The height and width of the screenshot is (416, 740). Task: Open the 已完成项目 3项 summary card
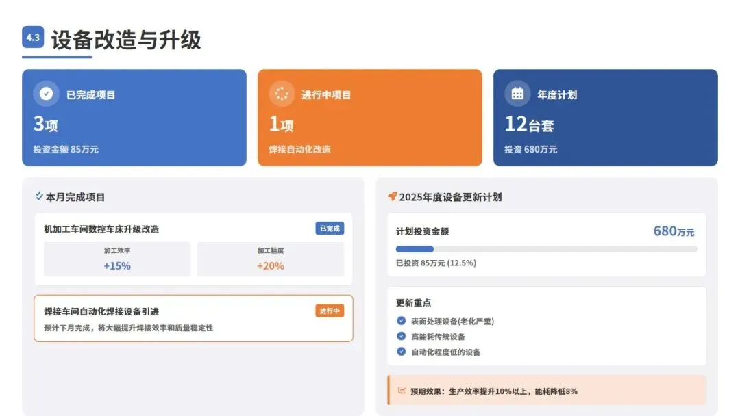pyautogui.click(x=134, y=118)
